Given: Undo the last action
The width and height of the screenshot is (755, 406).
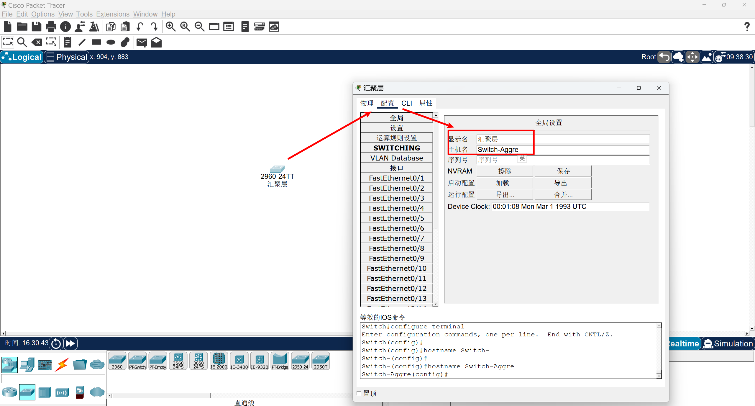Looking at the screenshot, I should [140, 27].
